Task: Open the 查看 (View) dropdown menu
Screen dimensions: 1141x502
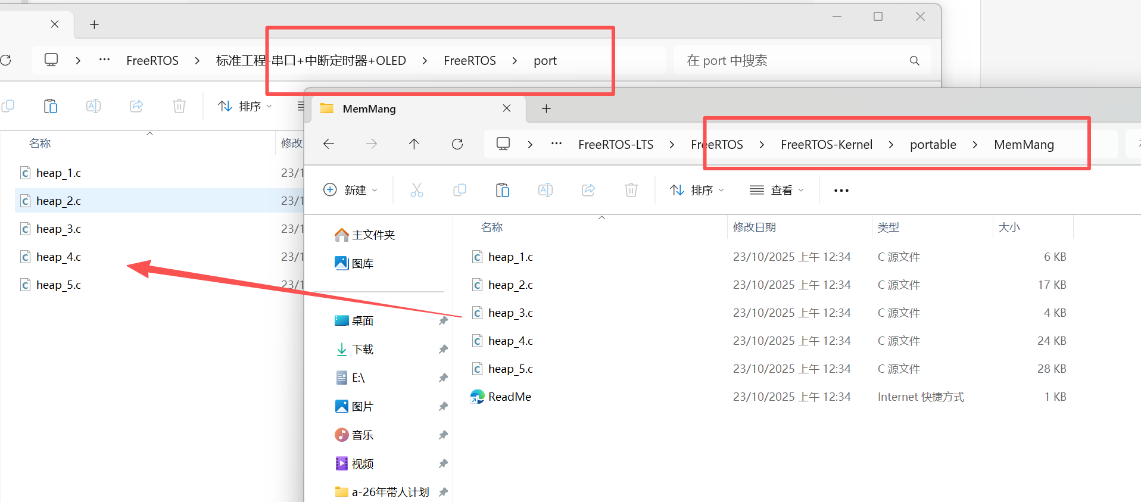Action: coord(777,191)
